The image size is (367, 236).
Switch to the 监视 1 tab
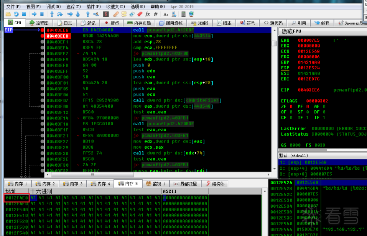156,184
